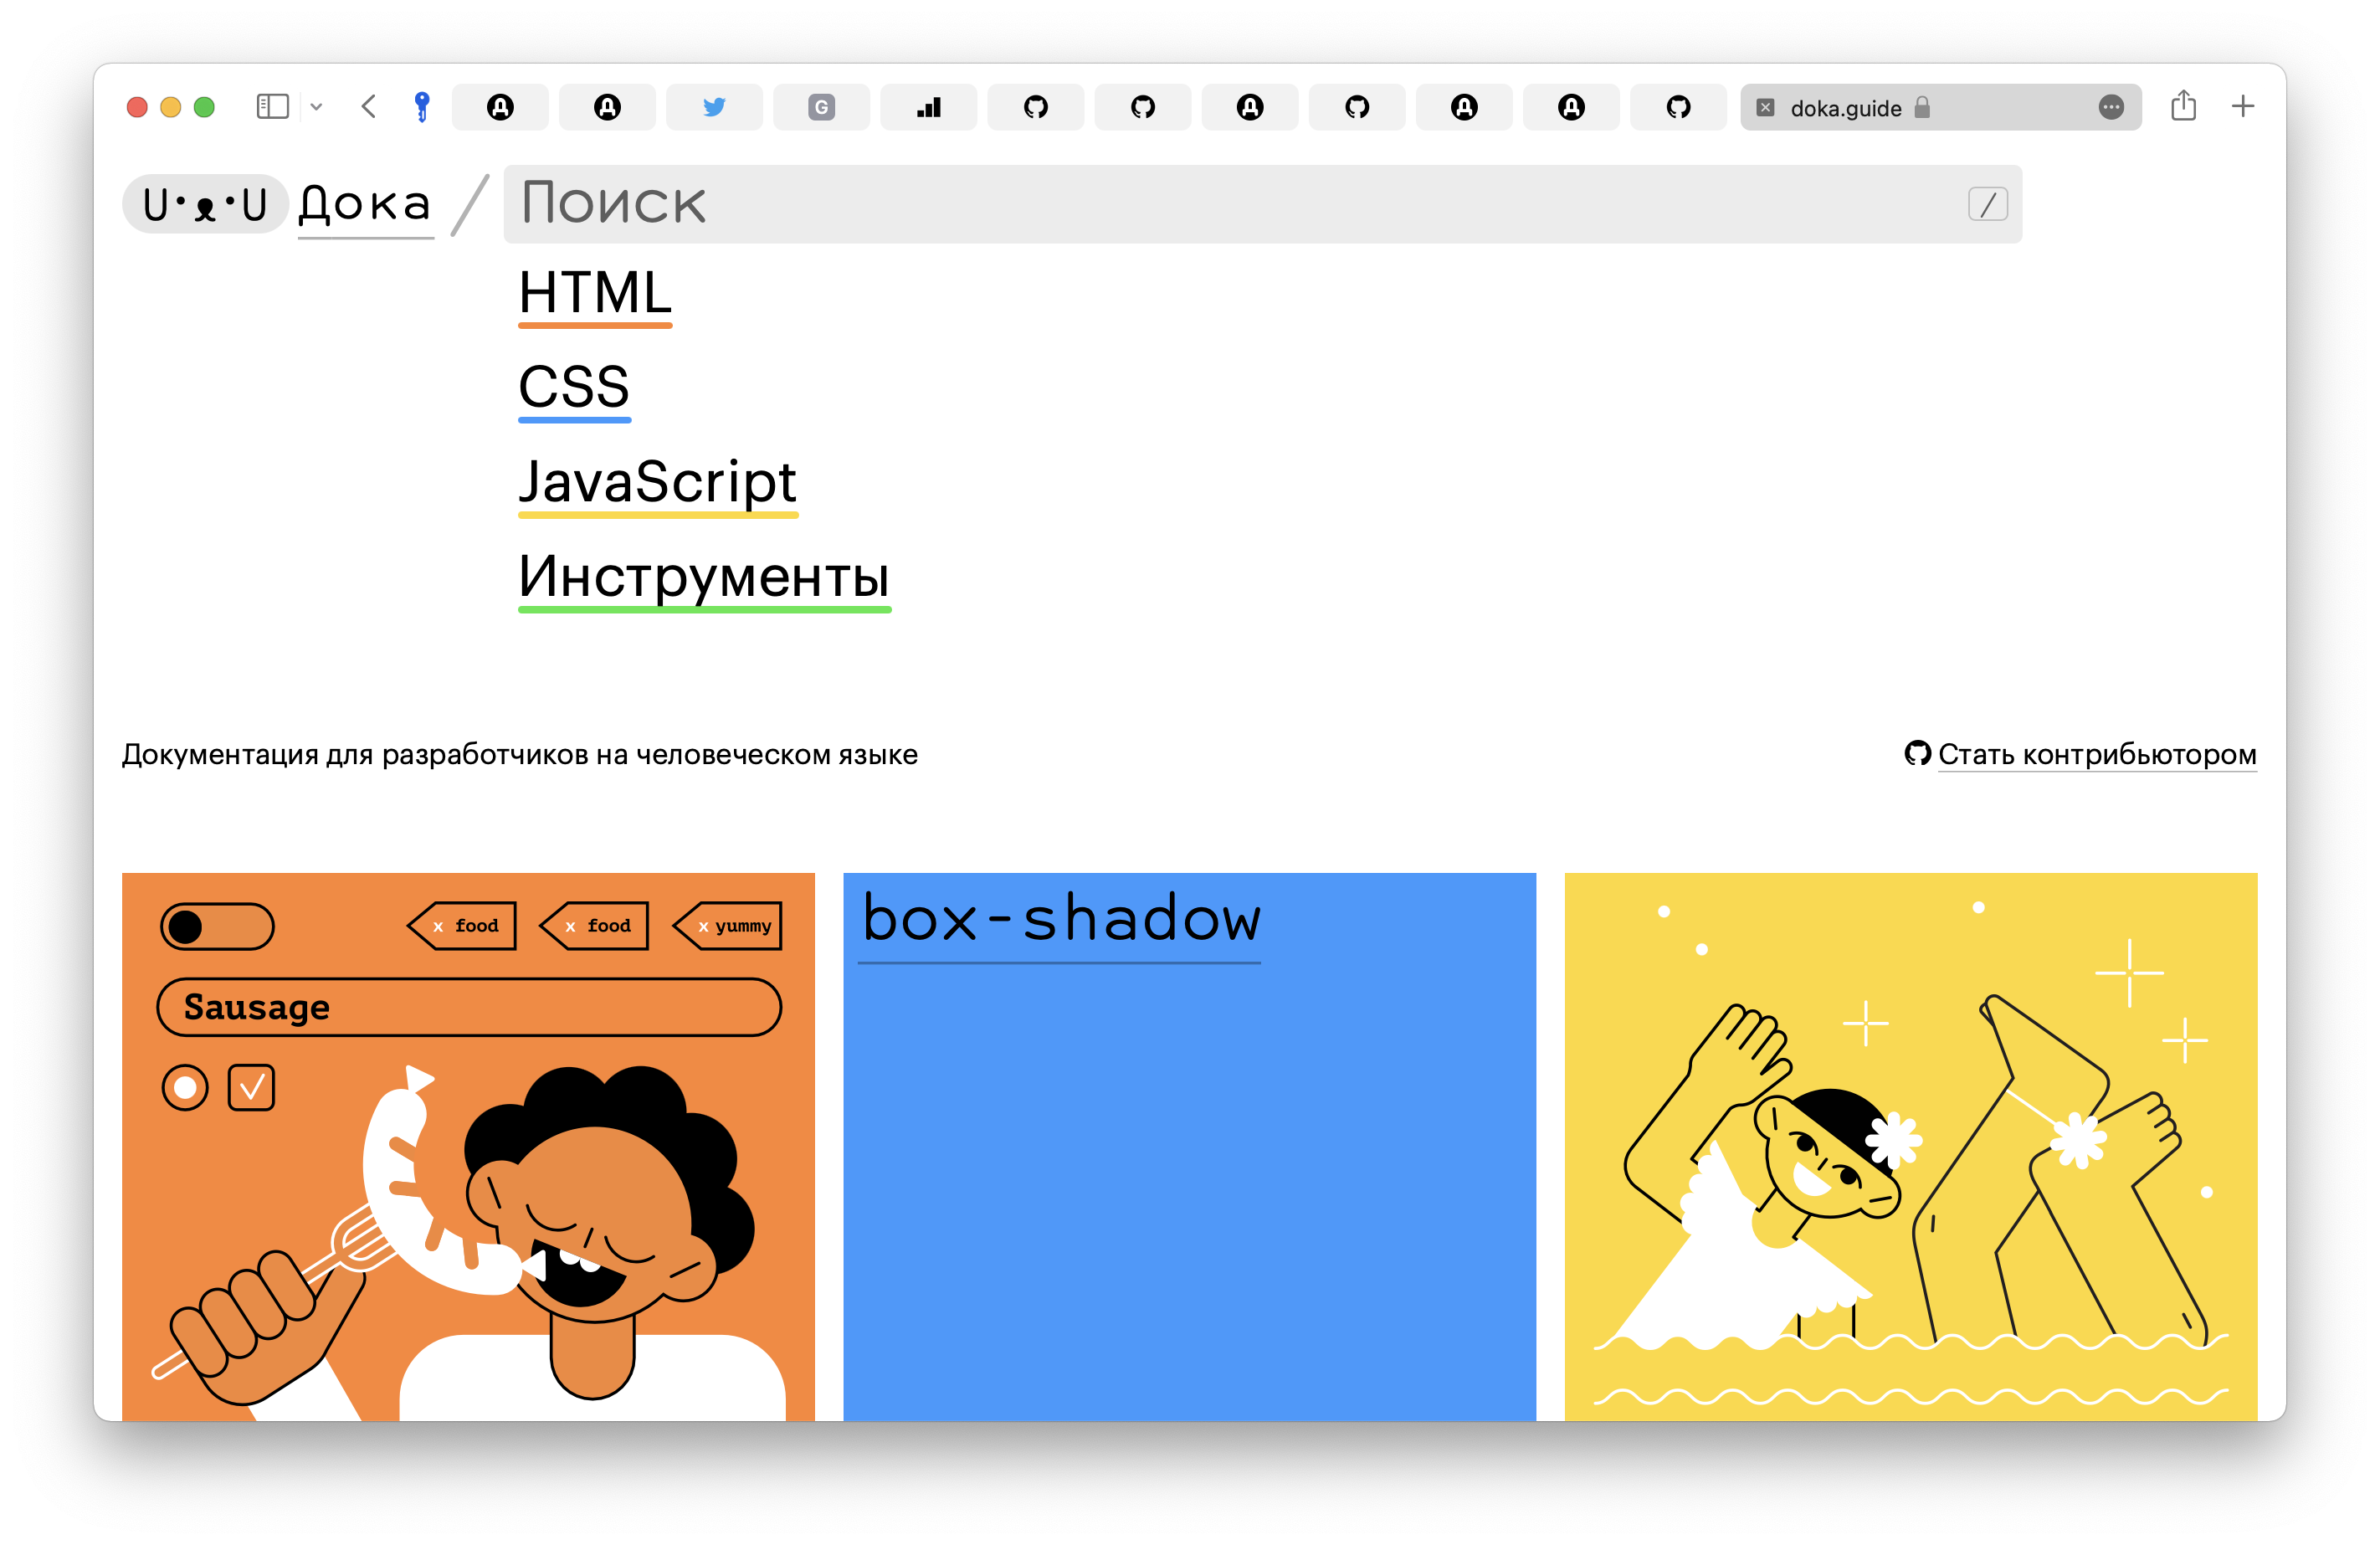Focus the Поиск search field
The height and width of the screenshot is (1545, 2380).
(1262, 204)
